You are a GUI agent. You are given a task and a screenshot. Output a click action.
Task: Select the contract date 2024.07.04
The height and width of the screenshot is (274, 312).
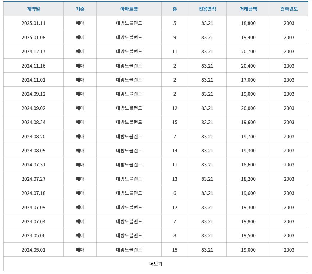34,221
